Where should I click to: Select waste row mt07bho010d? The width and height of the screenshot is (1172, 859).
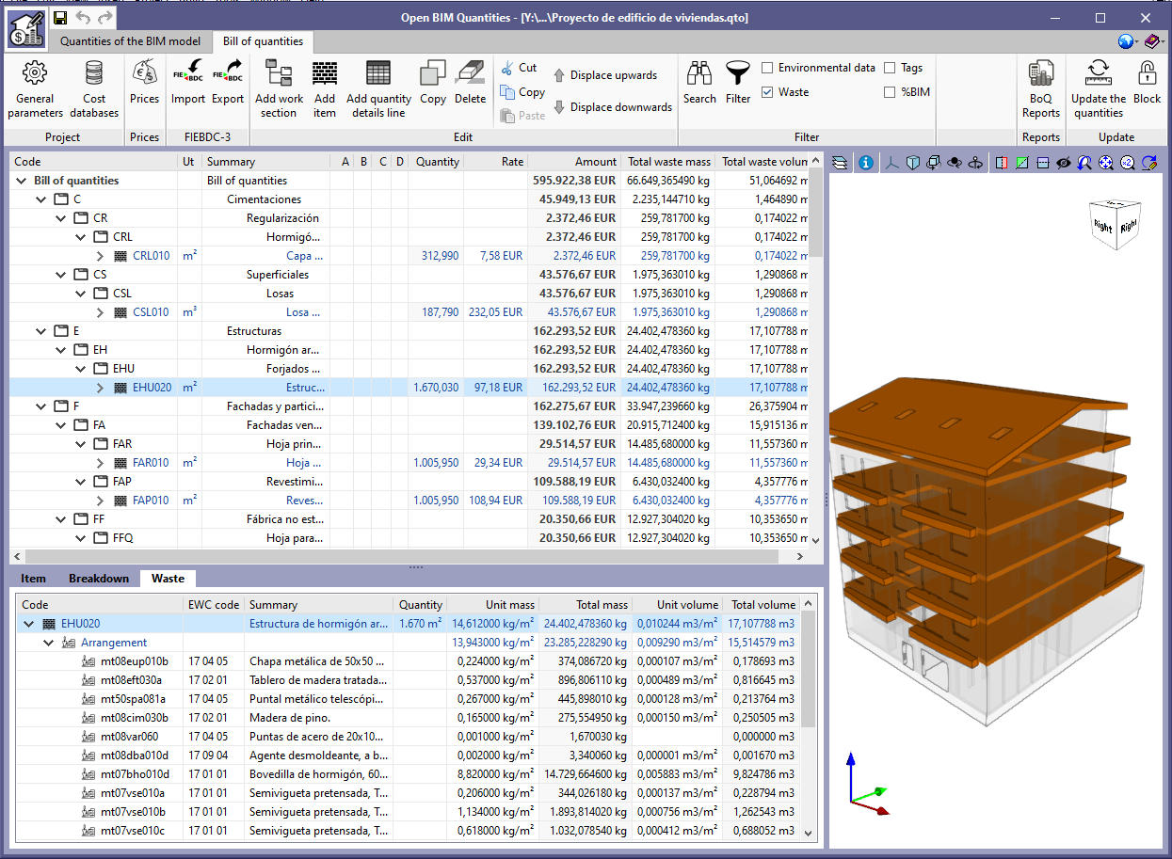[409, 774]
